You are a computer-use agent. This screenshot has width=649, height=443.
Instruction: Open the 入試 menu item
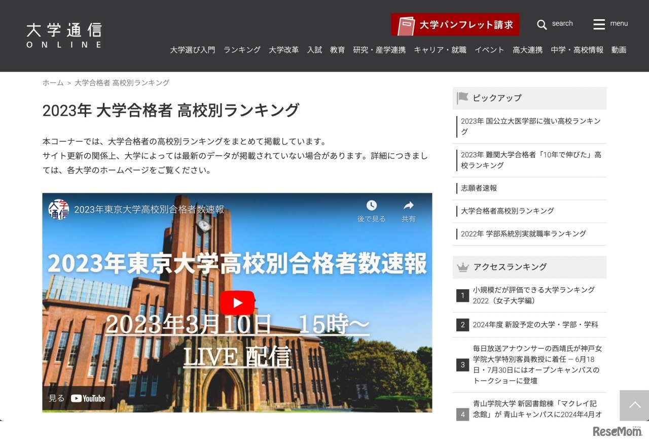point(314,50)
